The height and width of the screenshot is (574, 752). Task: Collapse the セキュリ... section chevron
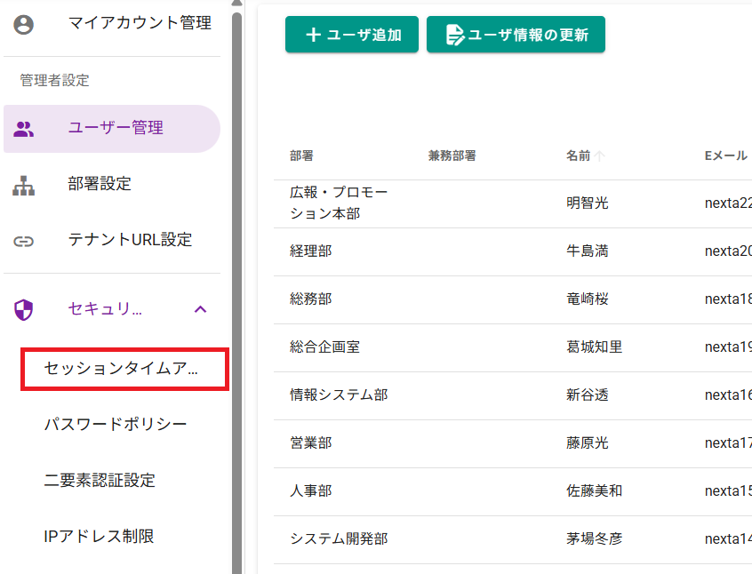coord(201,309)
